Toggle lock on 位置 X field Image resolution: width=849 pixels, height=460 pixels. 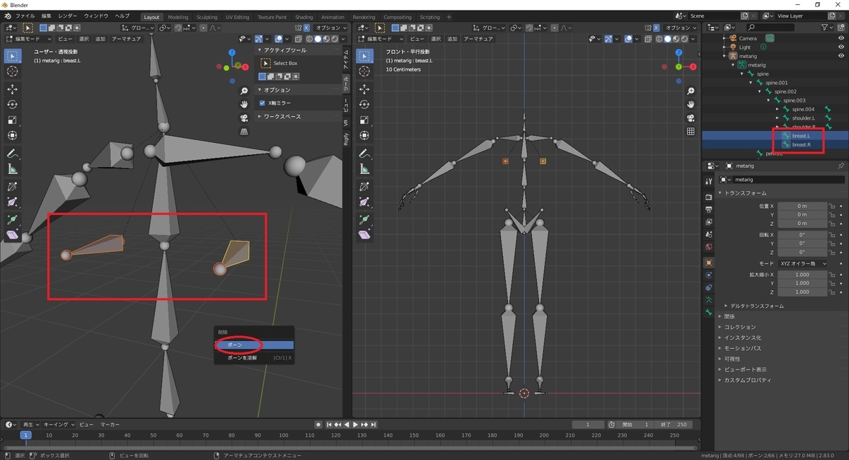pyautogui.click(x=832, y=206)
